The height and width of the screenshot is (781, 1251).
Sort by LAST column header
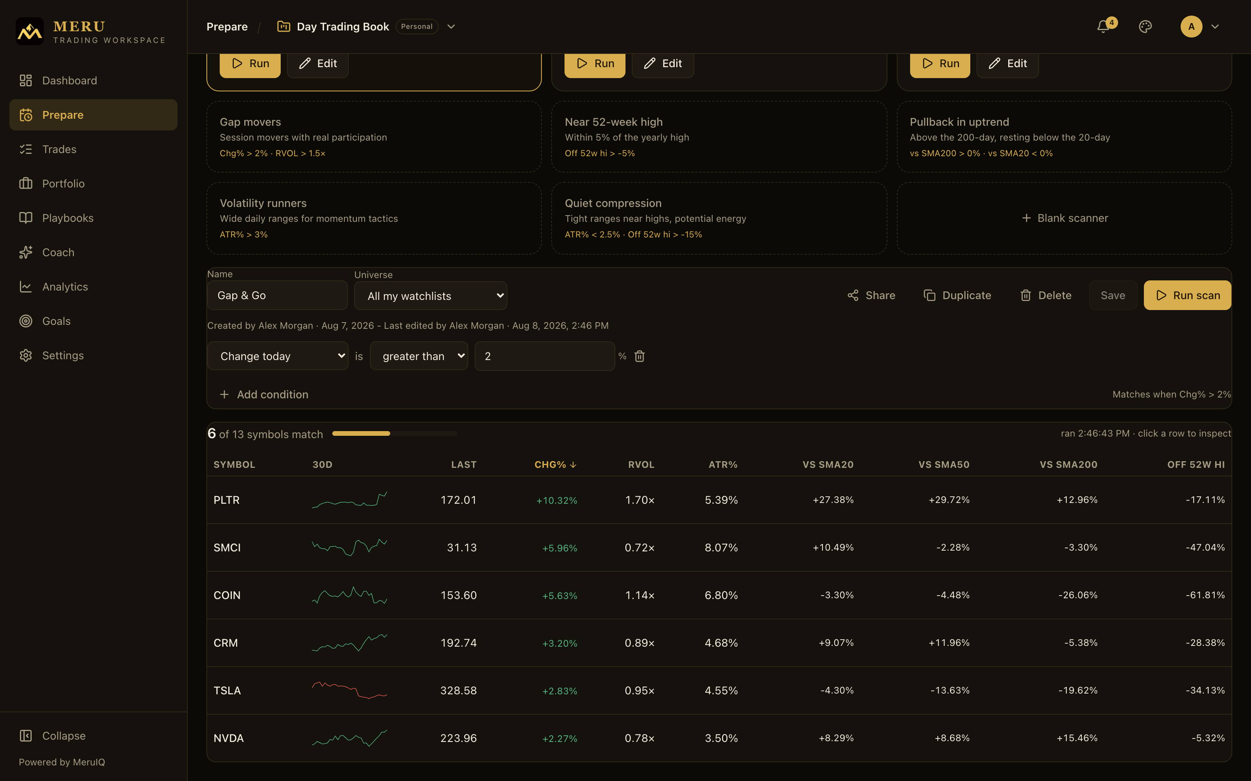[464, 464]
